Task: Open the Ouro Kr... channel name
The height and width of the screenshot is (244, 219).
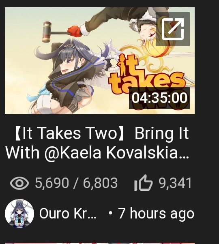Action: pyautogui.click(x=68, y=214)
